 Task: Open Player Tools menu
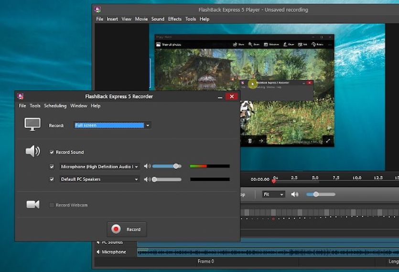click(191, 19)
